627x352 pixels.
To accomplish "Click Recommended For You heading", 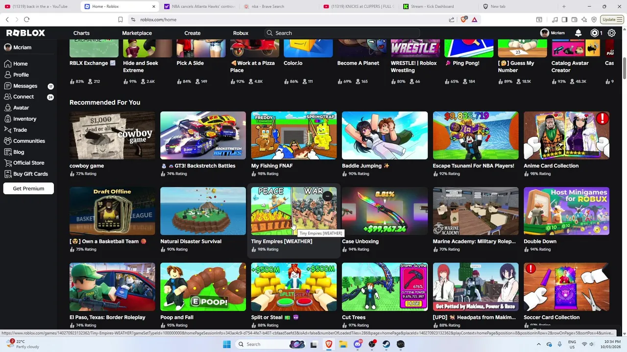I will (x=105, y=102).
